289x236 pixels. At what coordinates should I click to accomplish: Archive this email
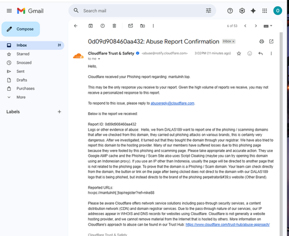[x=90, y=26]
